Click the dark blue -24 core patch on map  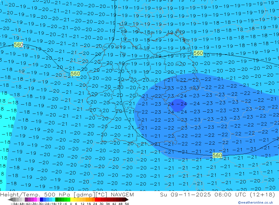pyautogui.click(x=178, y=105)
